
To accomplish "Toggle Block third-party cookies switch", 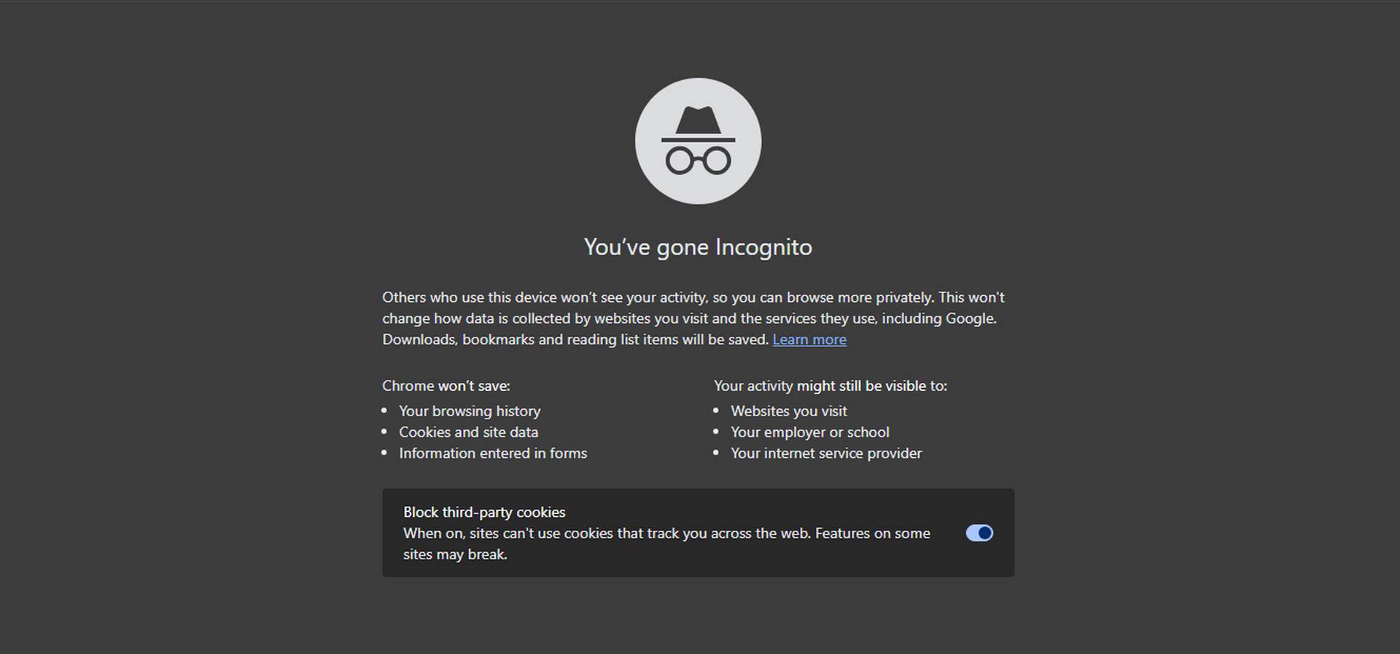I will pos(979,533).
